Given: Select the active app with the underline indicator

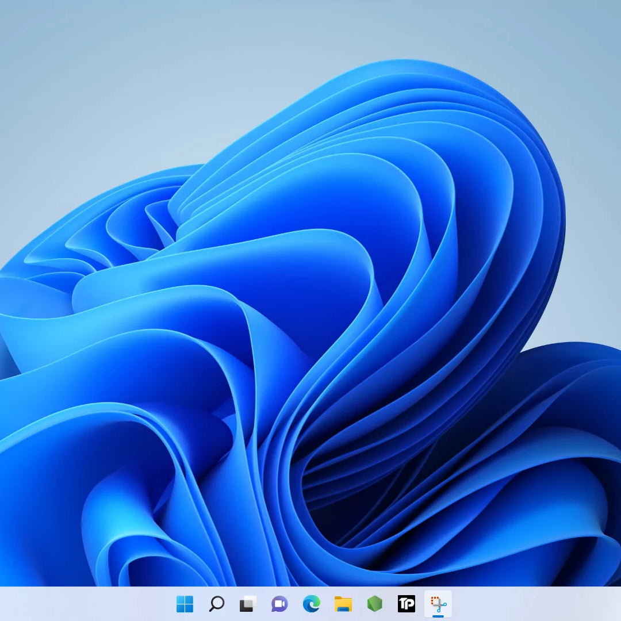Looking at the screenshot, I should 437,604.
